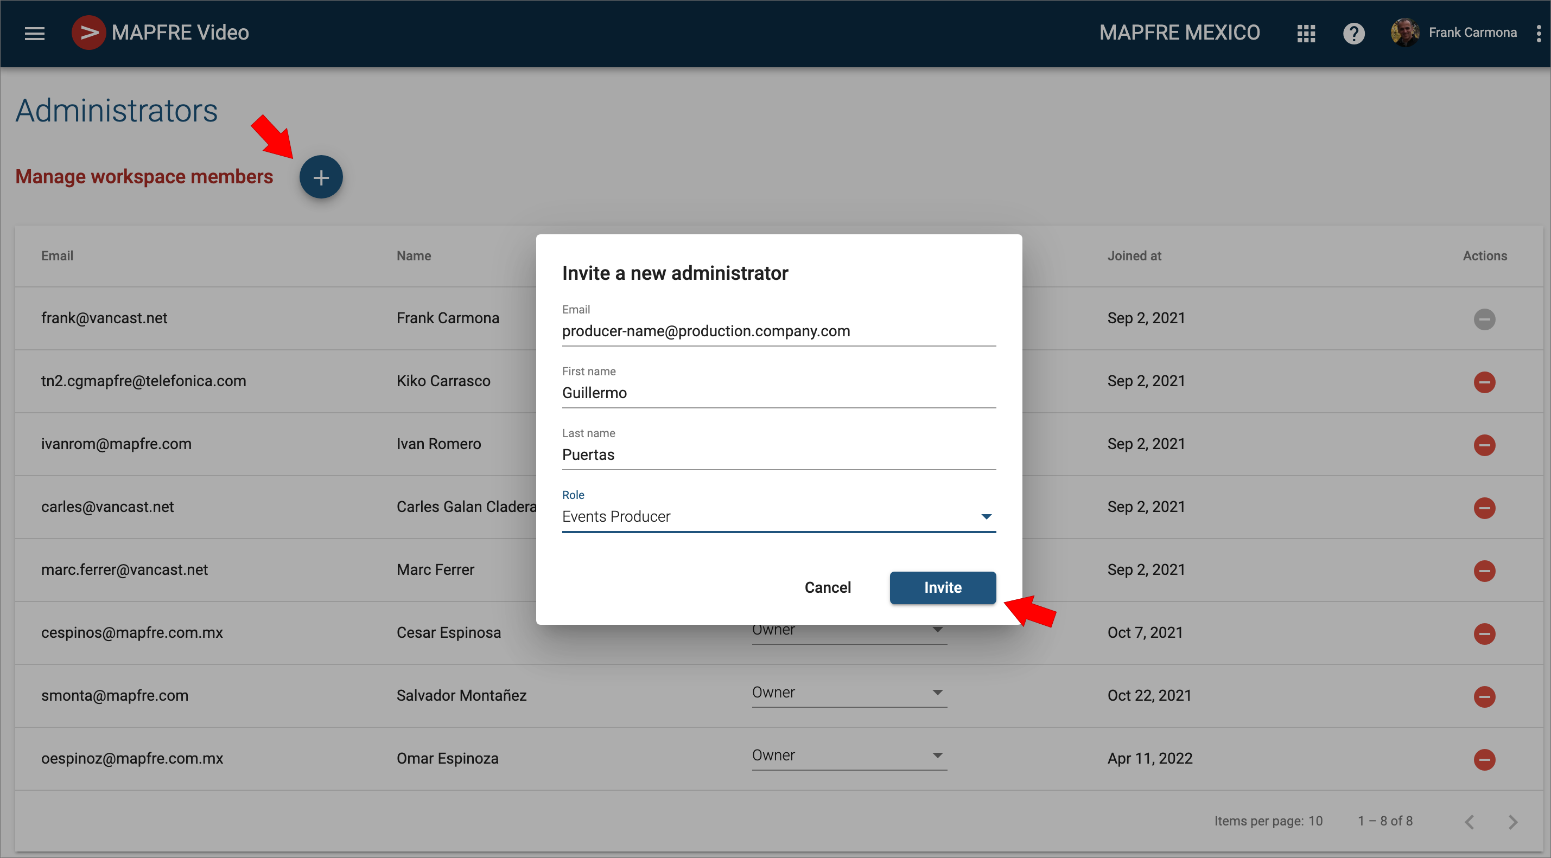Go to the next page arrow in pagination
Screen dimensions: 1551x858
point(1512,822)
